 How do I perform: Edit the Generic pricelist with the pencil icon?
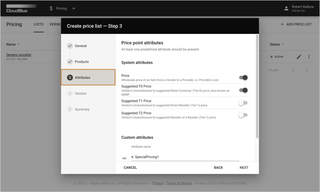click(299, 57)
